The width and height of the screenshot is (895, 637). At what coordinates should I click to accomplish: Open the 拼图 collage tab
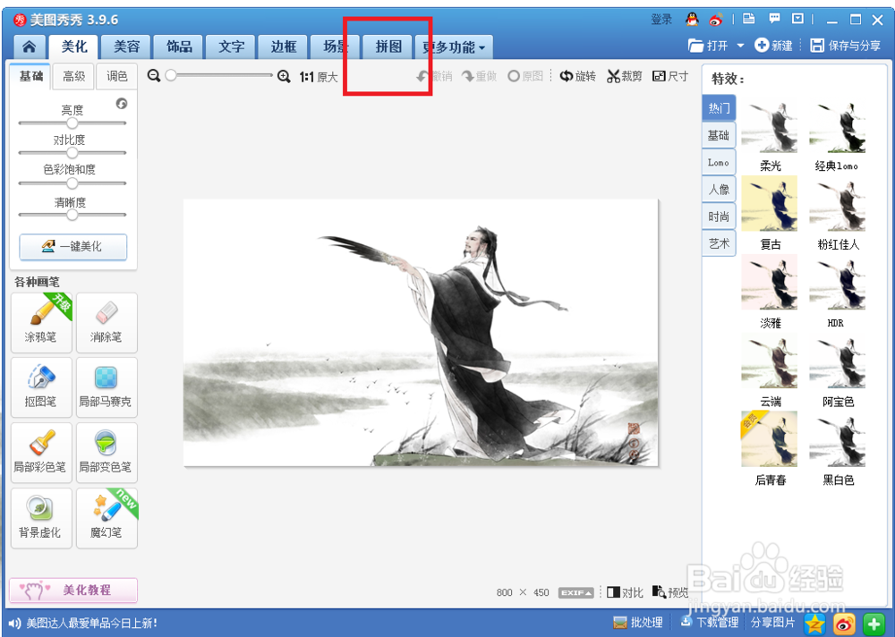tap(388, 47)
